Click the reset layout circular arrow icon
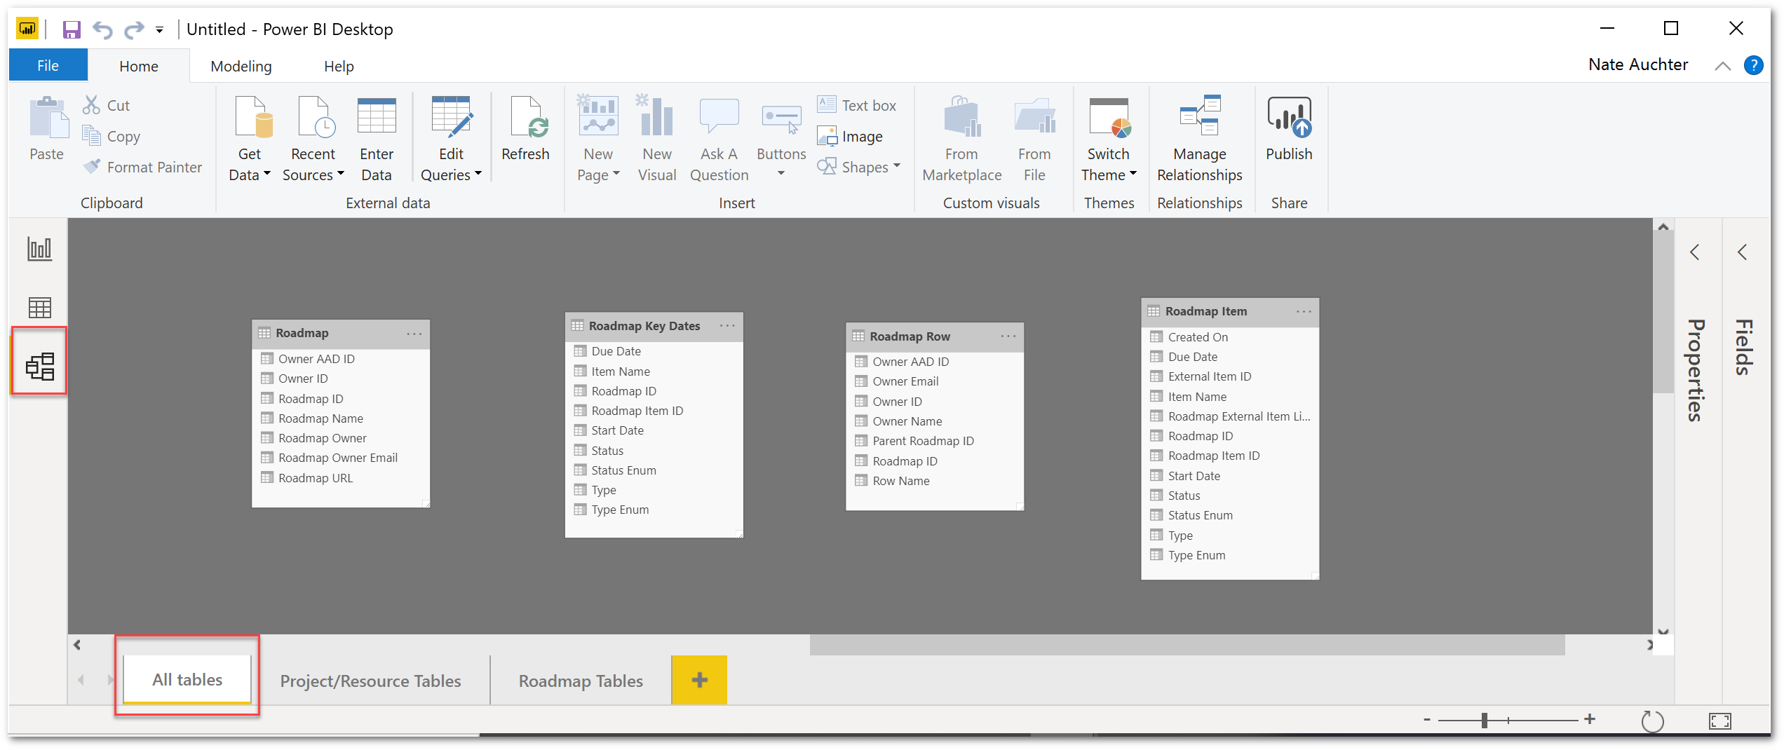This screenshot has width=1784, height=750. point(1653,721)
